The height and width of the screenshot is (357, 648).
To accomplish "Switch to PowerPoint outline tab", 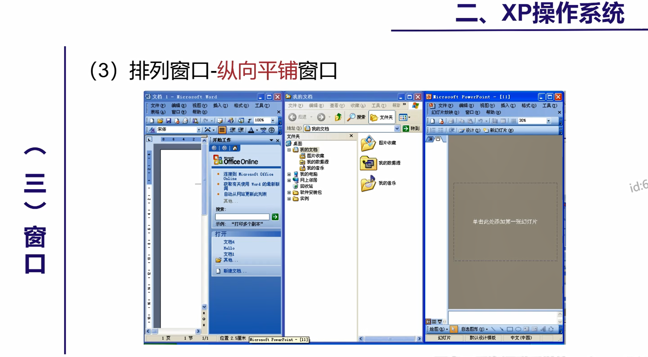I will pos(430,139).
